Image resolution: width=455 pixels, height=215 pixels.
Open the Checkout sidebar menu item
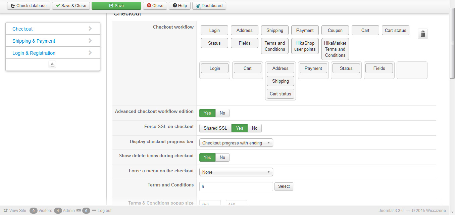(x=22, y=29)
